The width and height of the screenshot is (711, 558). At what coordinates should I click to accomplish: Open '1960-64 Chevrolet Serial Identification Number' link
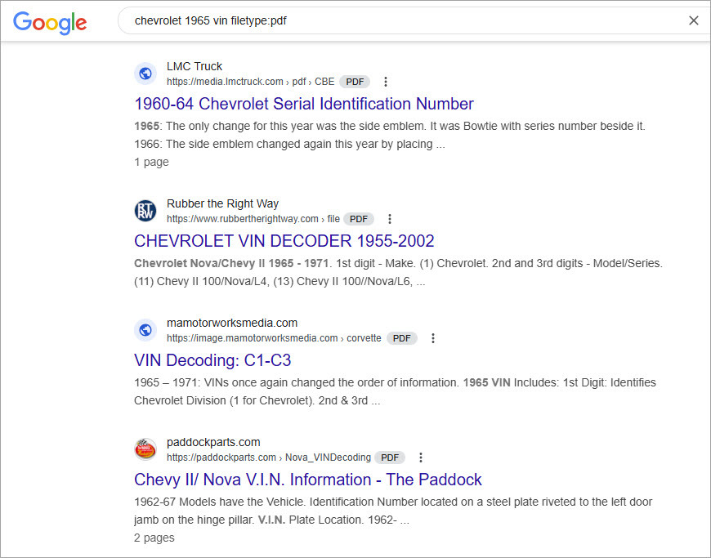(304, 104)
